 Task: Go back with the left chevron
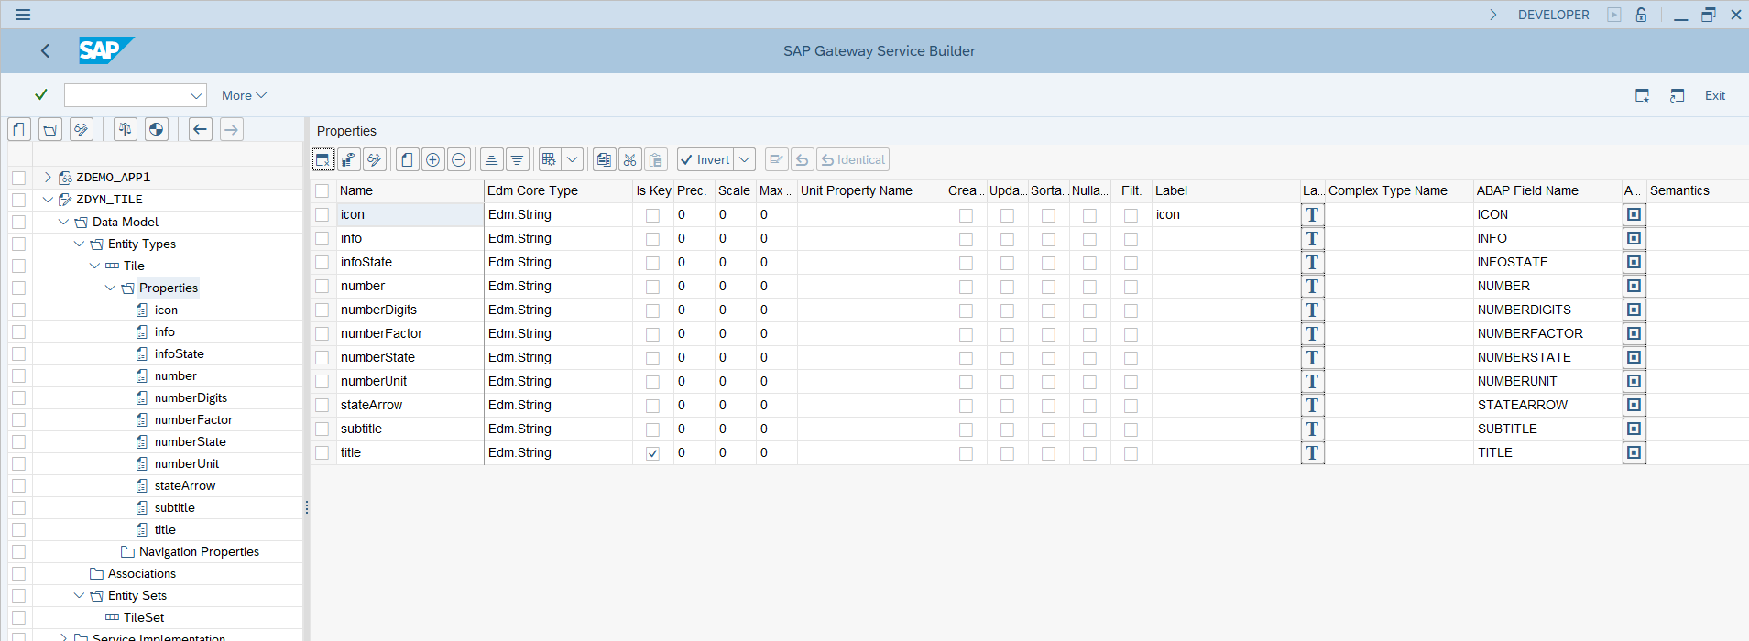pos(45,51)
